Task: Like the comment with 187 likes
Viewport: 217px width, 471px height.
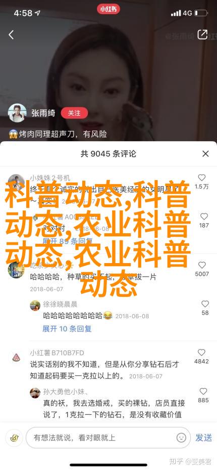Action: [x=204, y=217]
